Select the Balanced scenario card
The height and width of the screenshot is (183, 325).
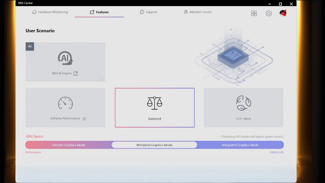(x=155, y=108)
